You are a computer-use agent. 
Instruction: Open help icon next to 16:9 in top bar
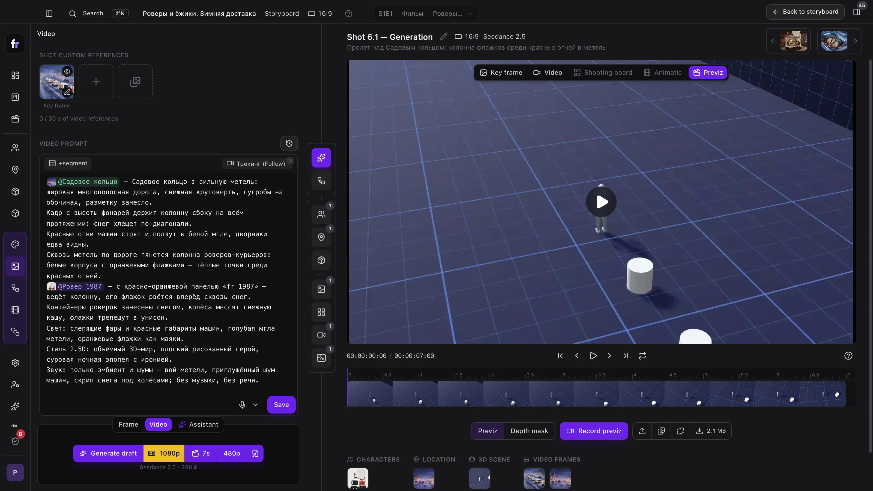(348, 14)
